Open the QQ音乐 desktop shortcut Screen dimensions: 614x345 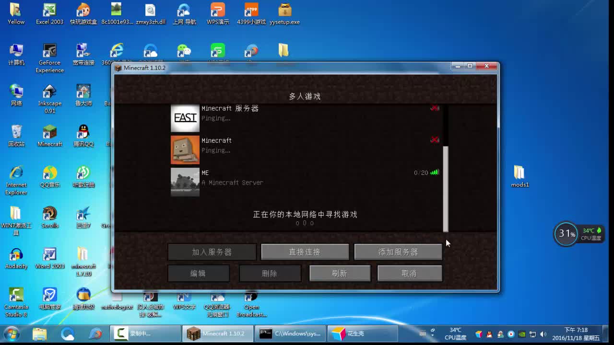49,177
